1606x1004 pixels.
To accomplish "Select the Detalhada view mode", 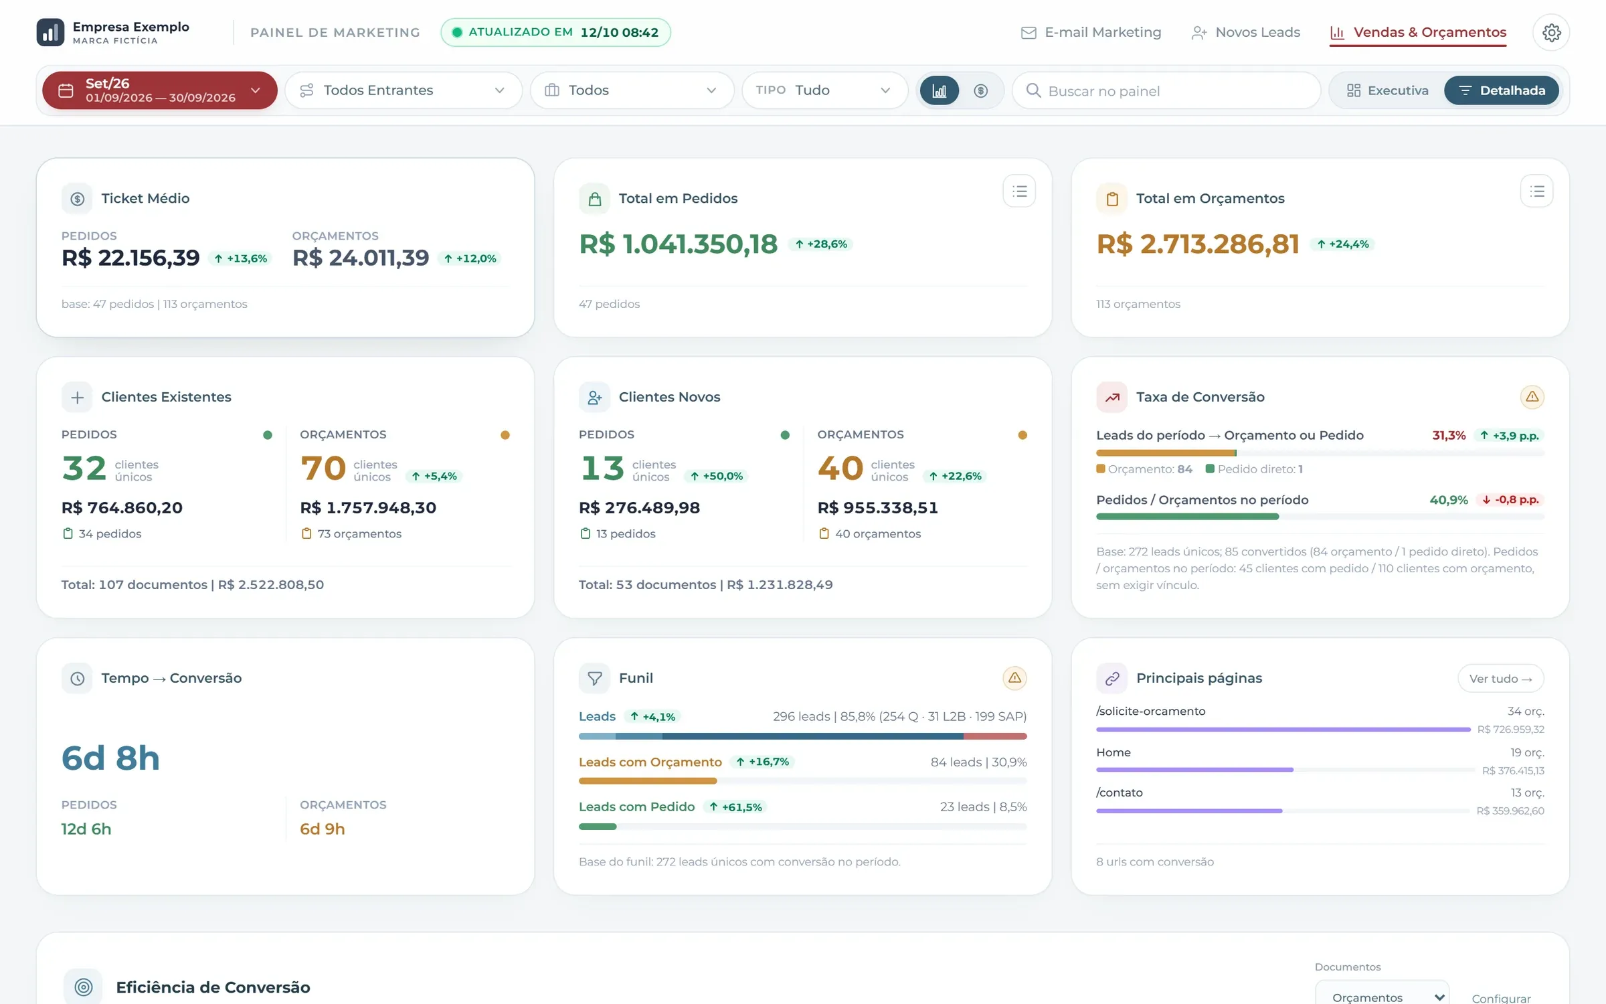I will (x=1502, y=90).
